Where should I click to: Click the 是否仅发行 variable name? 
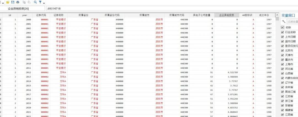pyautogui.click(x=292, y=46)
